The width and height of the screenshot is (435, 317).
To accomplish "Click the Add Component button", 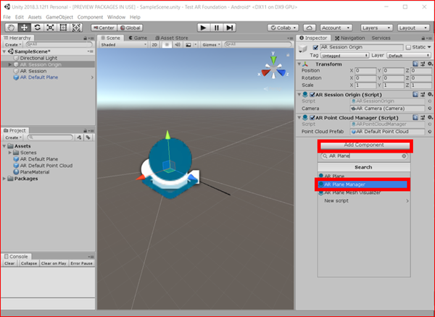I will (x=365, y=145).
